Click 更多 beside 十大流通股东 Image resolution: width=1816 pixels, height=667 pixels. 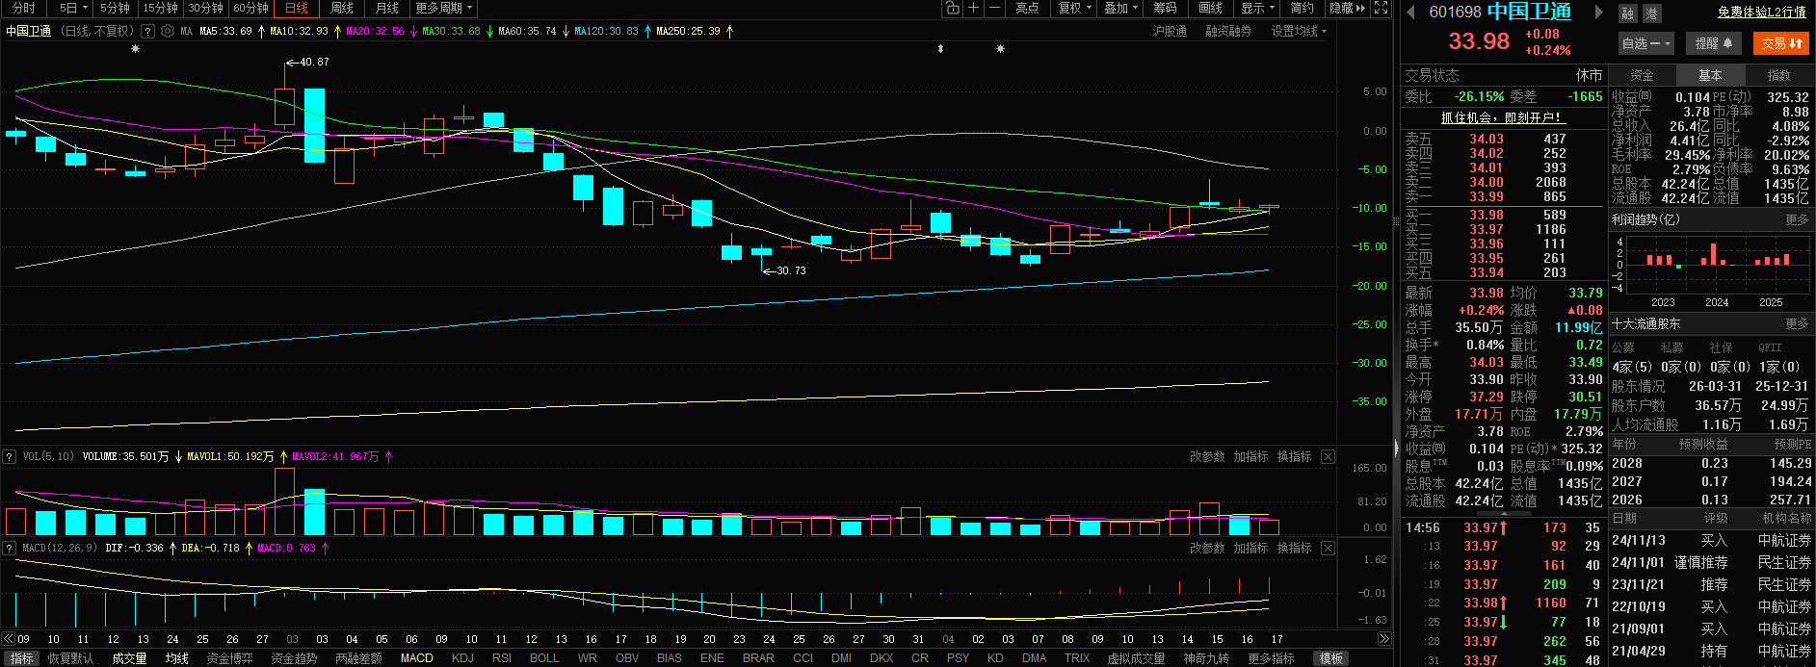1797,324
